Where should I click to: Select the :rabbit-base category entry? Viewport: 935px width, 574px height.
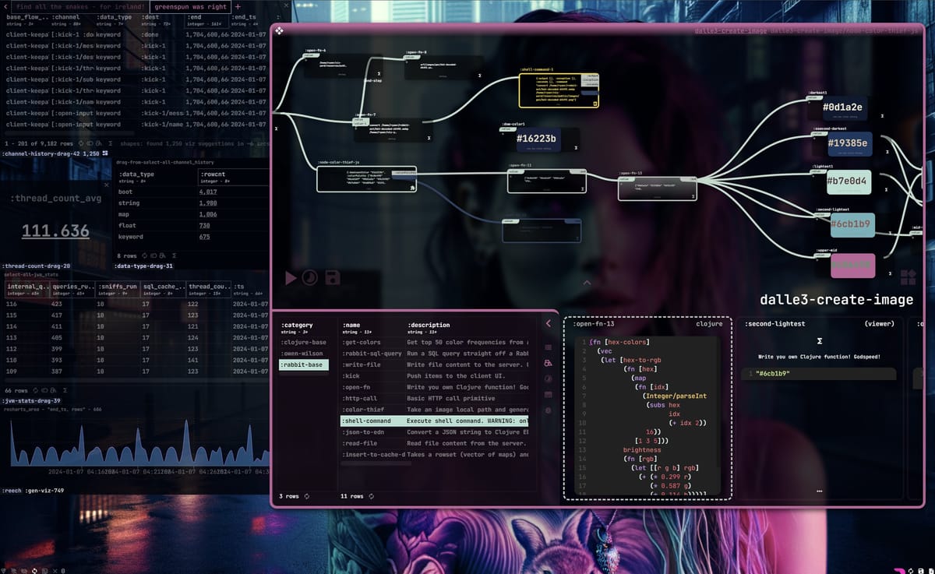point(302,364)
